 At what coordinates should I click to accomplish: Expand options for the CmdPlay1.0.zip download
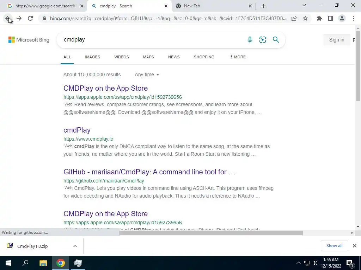(x=75, y=246)
